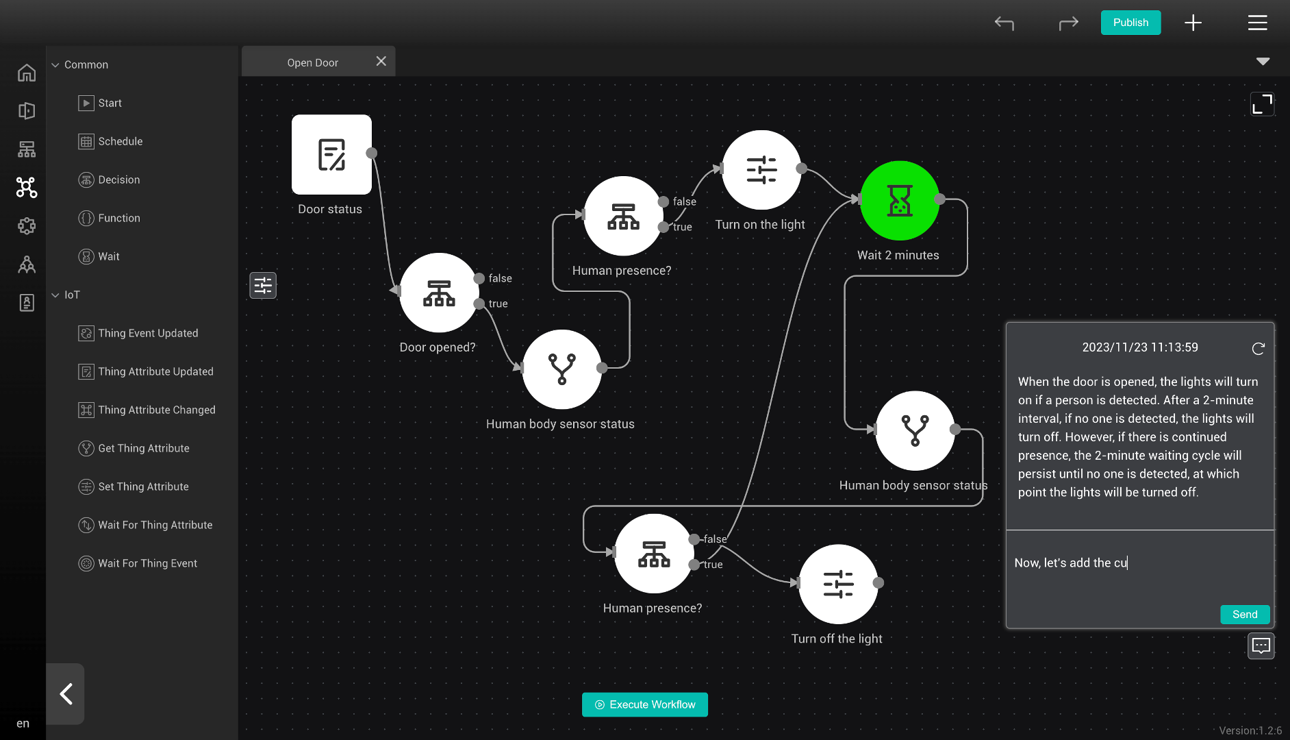Toggle fullscreen canvas view
Viewport: 1290px width, 740px height.
coord(1261,104)
